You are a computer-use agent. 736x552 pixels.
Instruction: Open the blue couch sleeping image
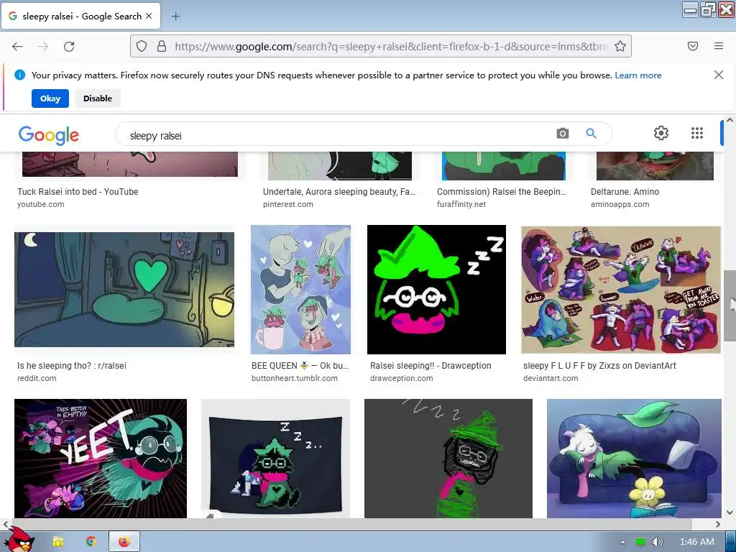(x=634, y=459)
